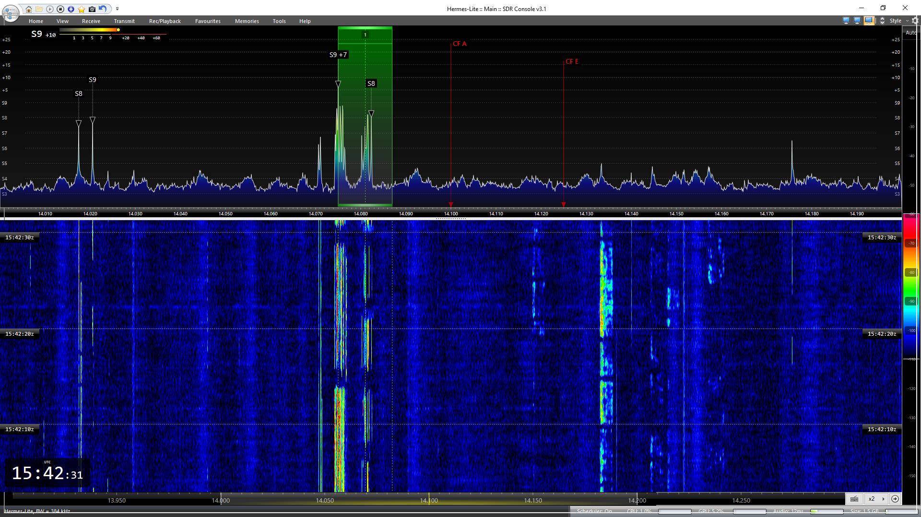Image resolution: width=921 pixels, height=517 pixels.
Task: Click the blue plus add icon
Action: point(71,9)
